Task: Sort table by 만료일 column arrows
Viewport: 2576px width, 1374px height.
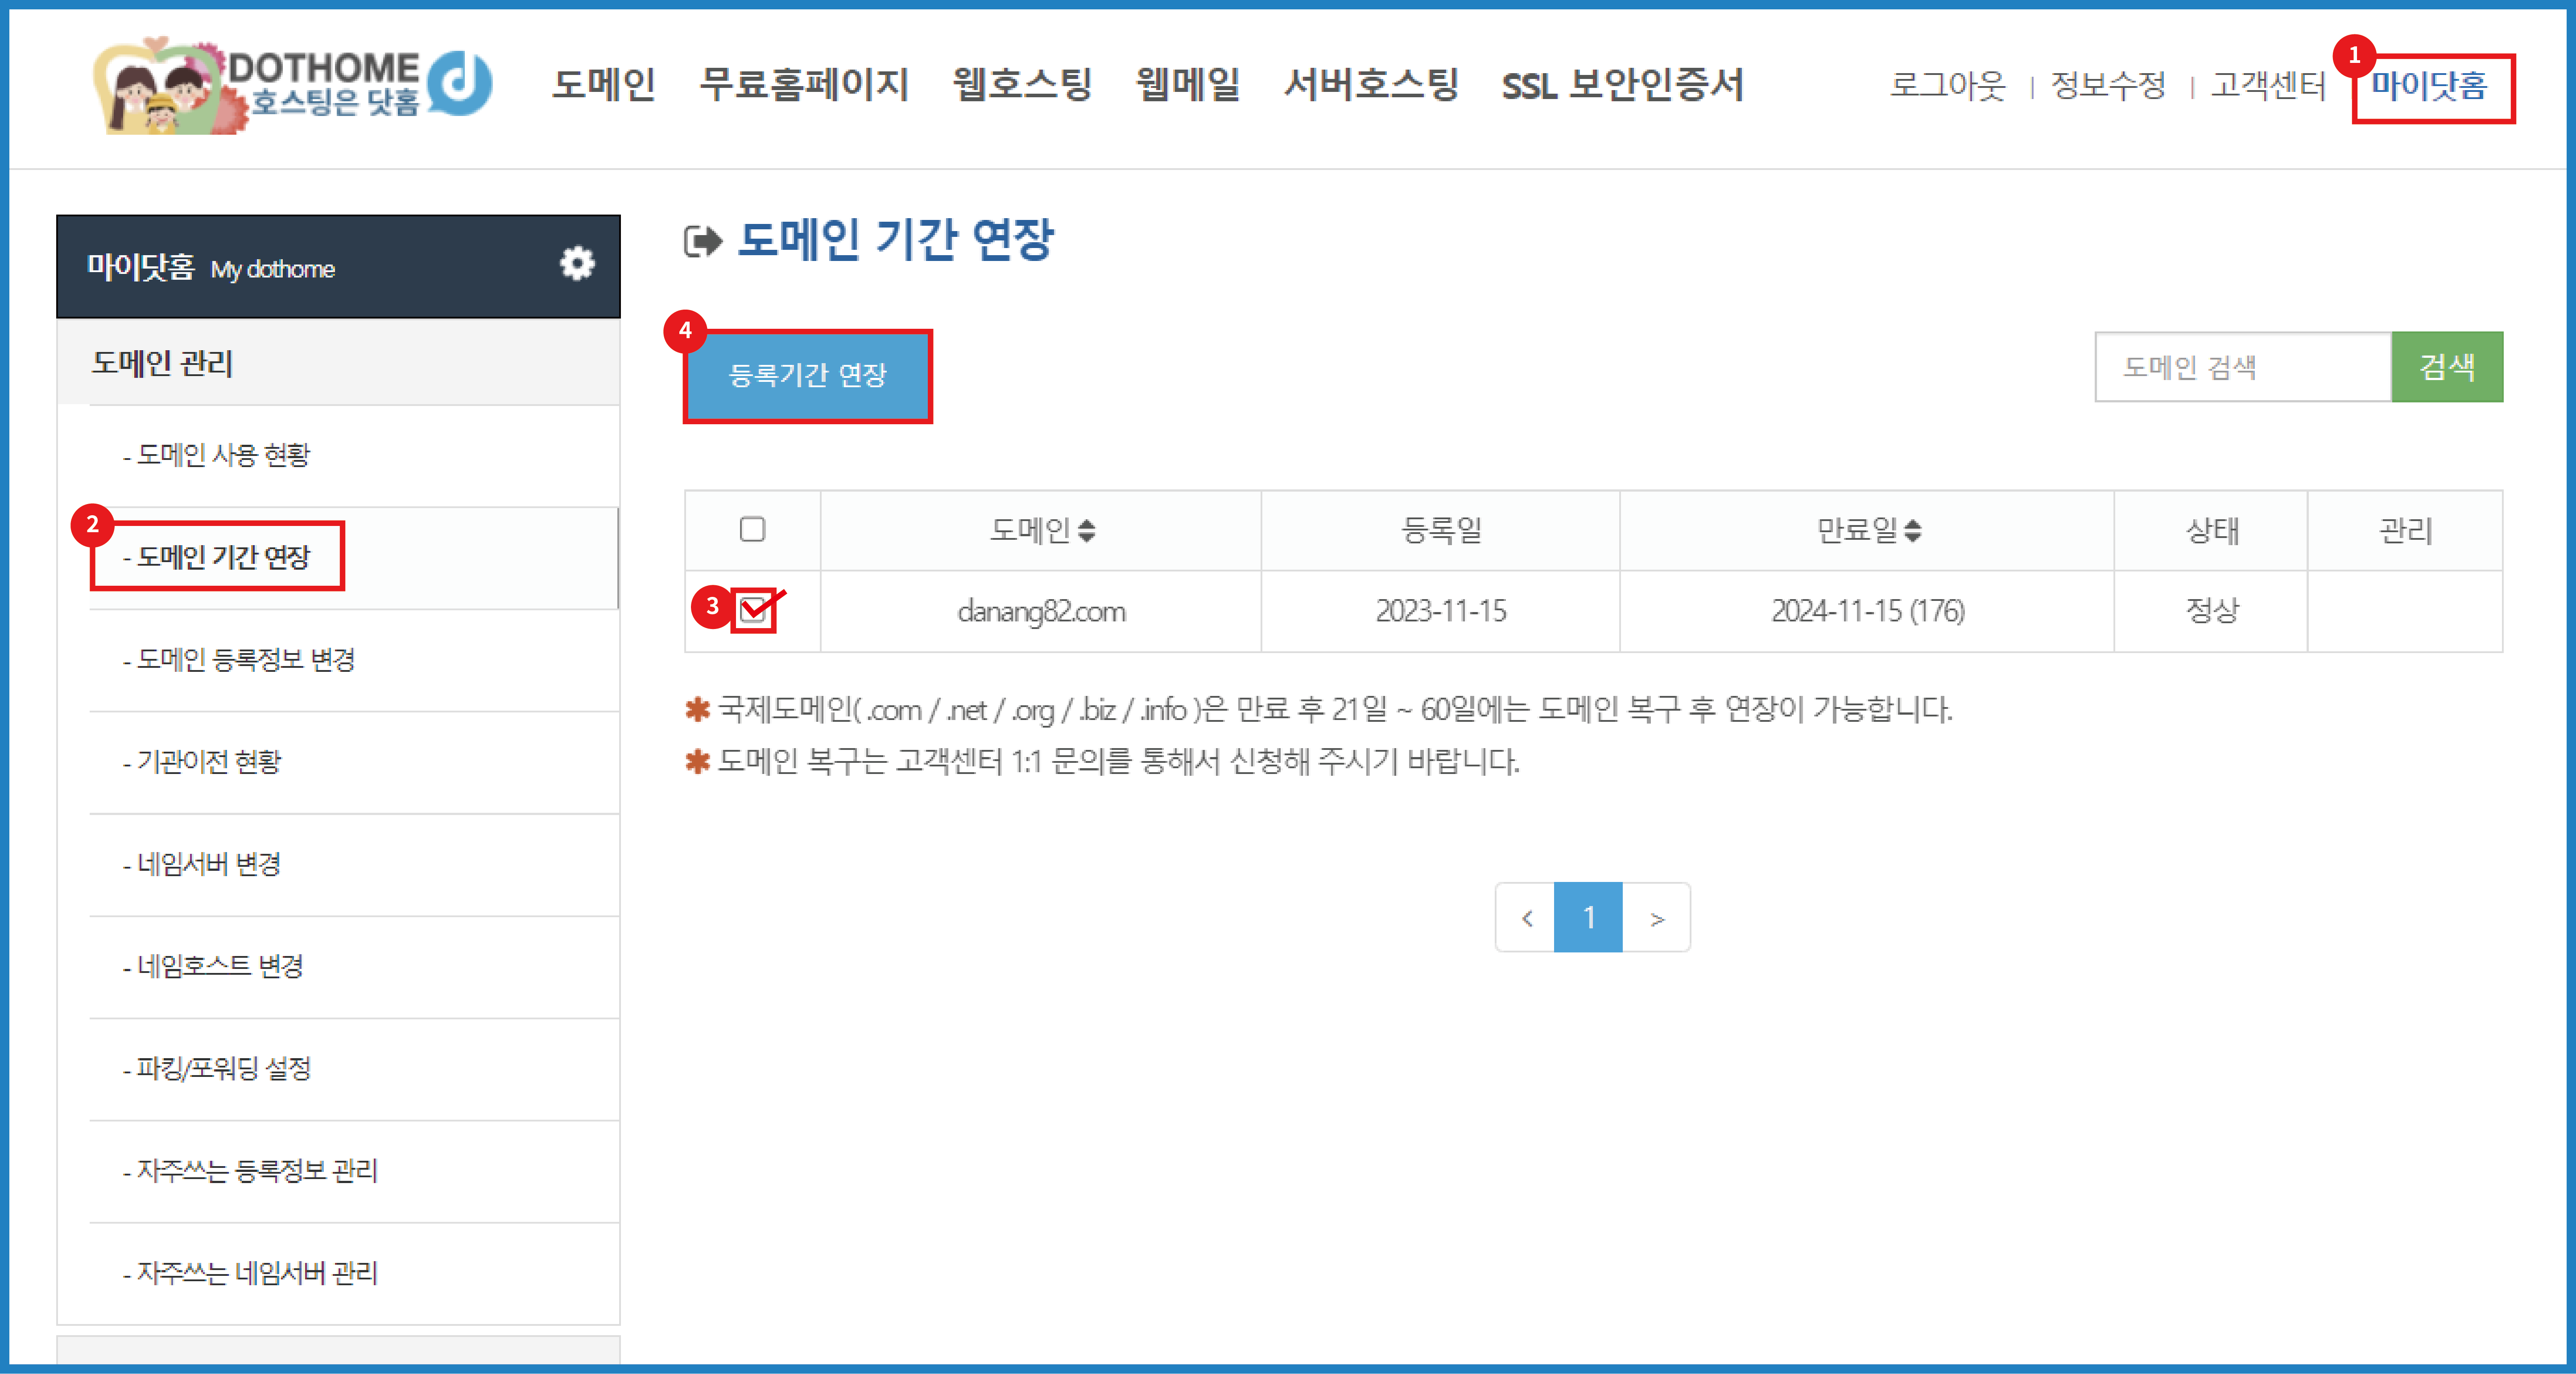Action: (1913, 531)
